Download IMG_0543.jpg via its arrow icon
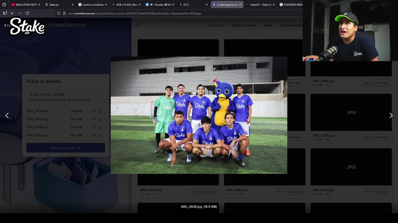 (x=100, y=119)
